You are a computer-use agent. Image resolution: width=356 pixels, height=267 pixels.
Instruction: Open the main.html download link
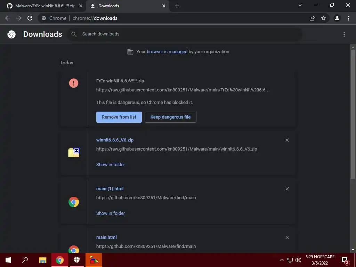pyautogui.click(x=106, y=237)
